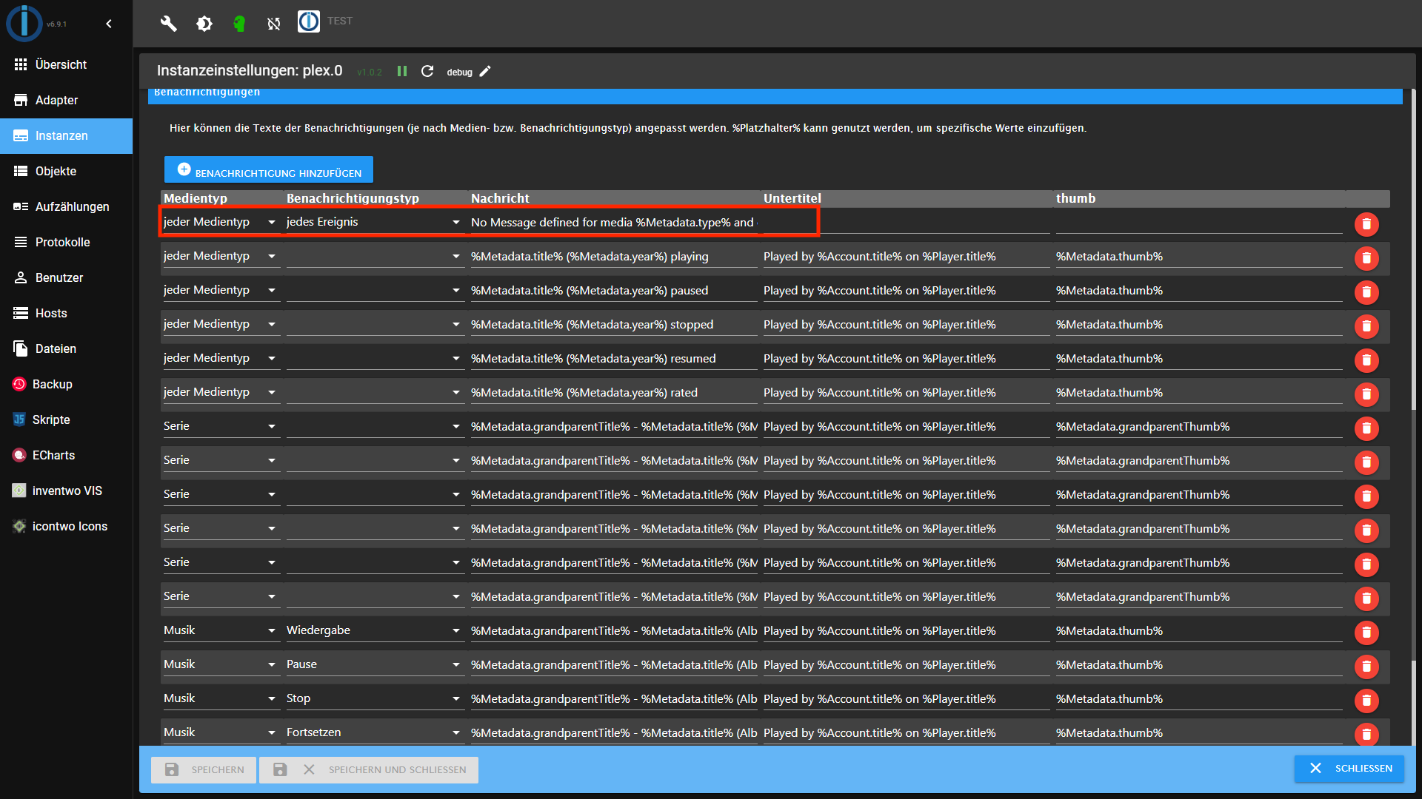
Task: Edit Nachricht field ending with 'playing'
Action: [x=614, y=256]
